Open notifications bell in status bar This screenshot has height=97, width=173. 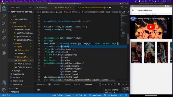point(126,95)
